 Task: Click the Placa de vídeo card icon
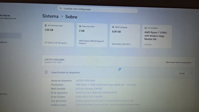pyautogui.click(x=80, y=26)
